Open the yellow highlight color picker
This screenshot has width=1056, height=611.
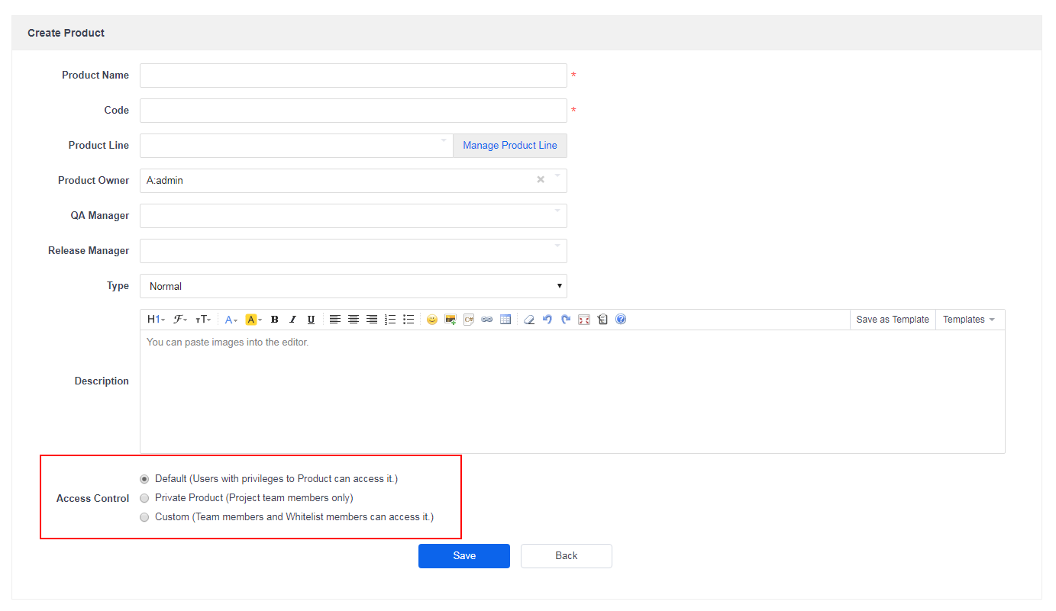[x=254, y=320]
